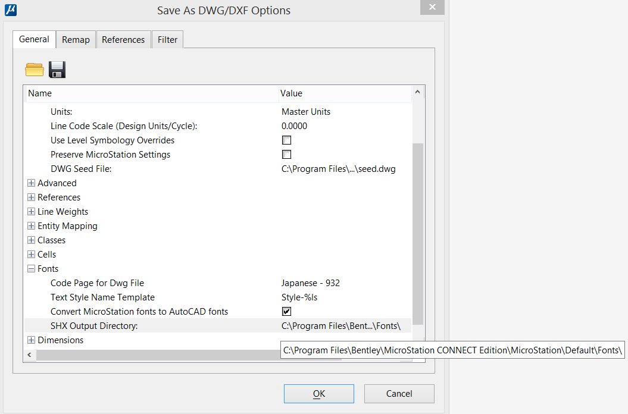Collapse the Fonts section
The width and height of the screenshot is (628, 414).
coord(31,269)
